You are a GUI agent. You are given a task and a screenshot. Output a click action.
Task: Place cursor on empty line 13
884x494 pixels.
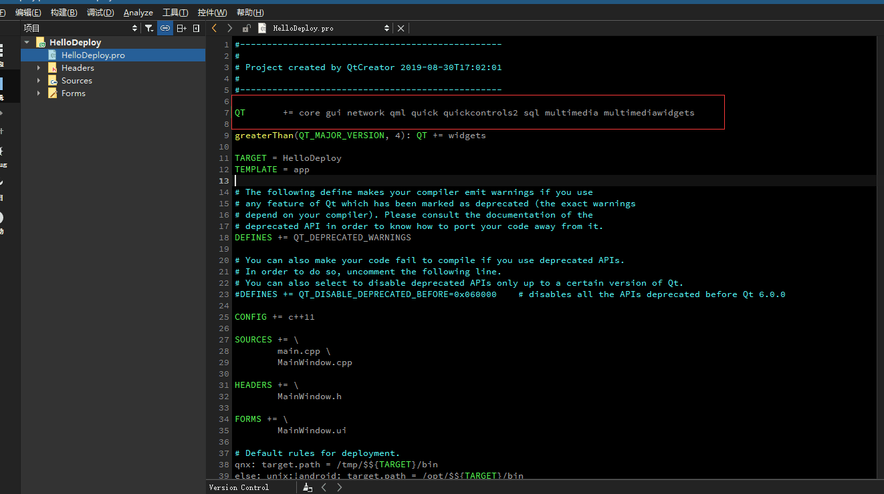[x=554, y=181]
